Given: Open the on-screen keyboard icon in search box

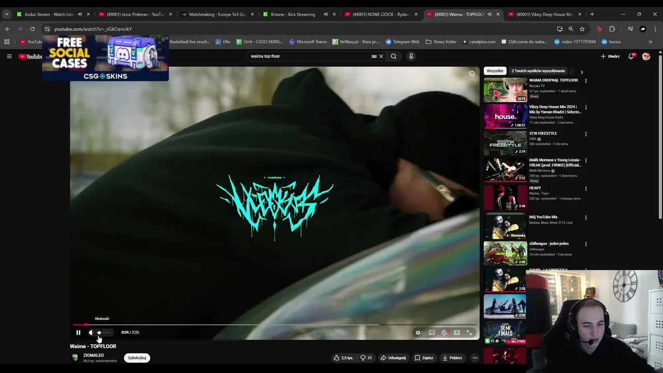Looking at the screenshot, I should 374,56.
